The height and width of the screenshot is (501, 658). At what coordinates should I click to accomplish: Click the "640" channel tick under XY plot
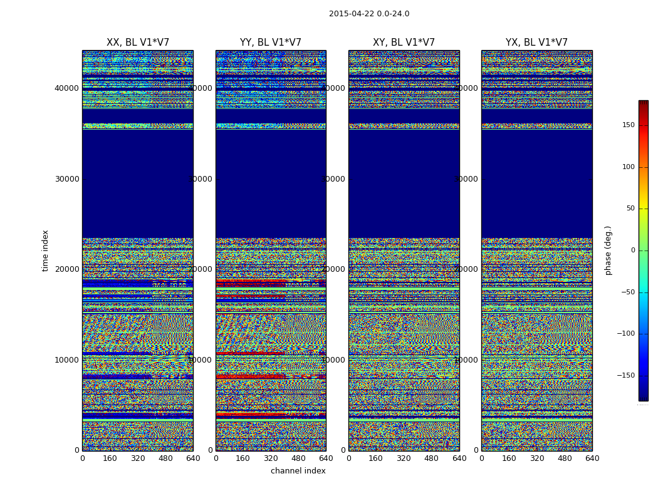click(x=459, y=458)
